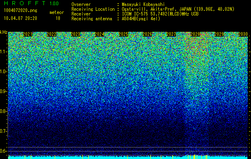Click the 0.8 frequency axis label

[3, 111]
